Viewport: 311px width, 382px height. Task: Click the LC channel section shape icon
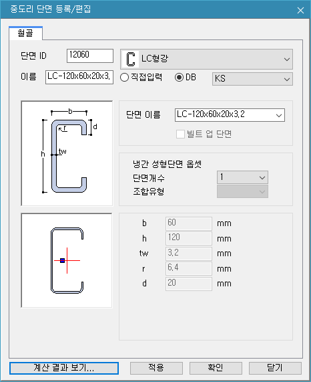point(131,59)
